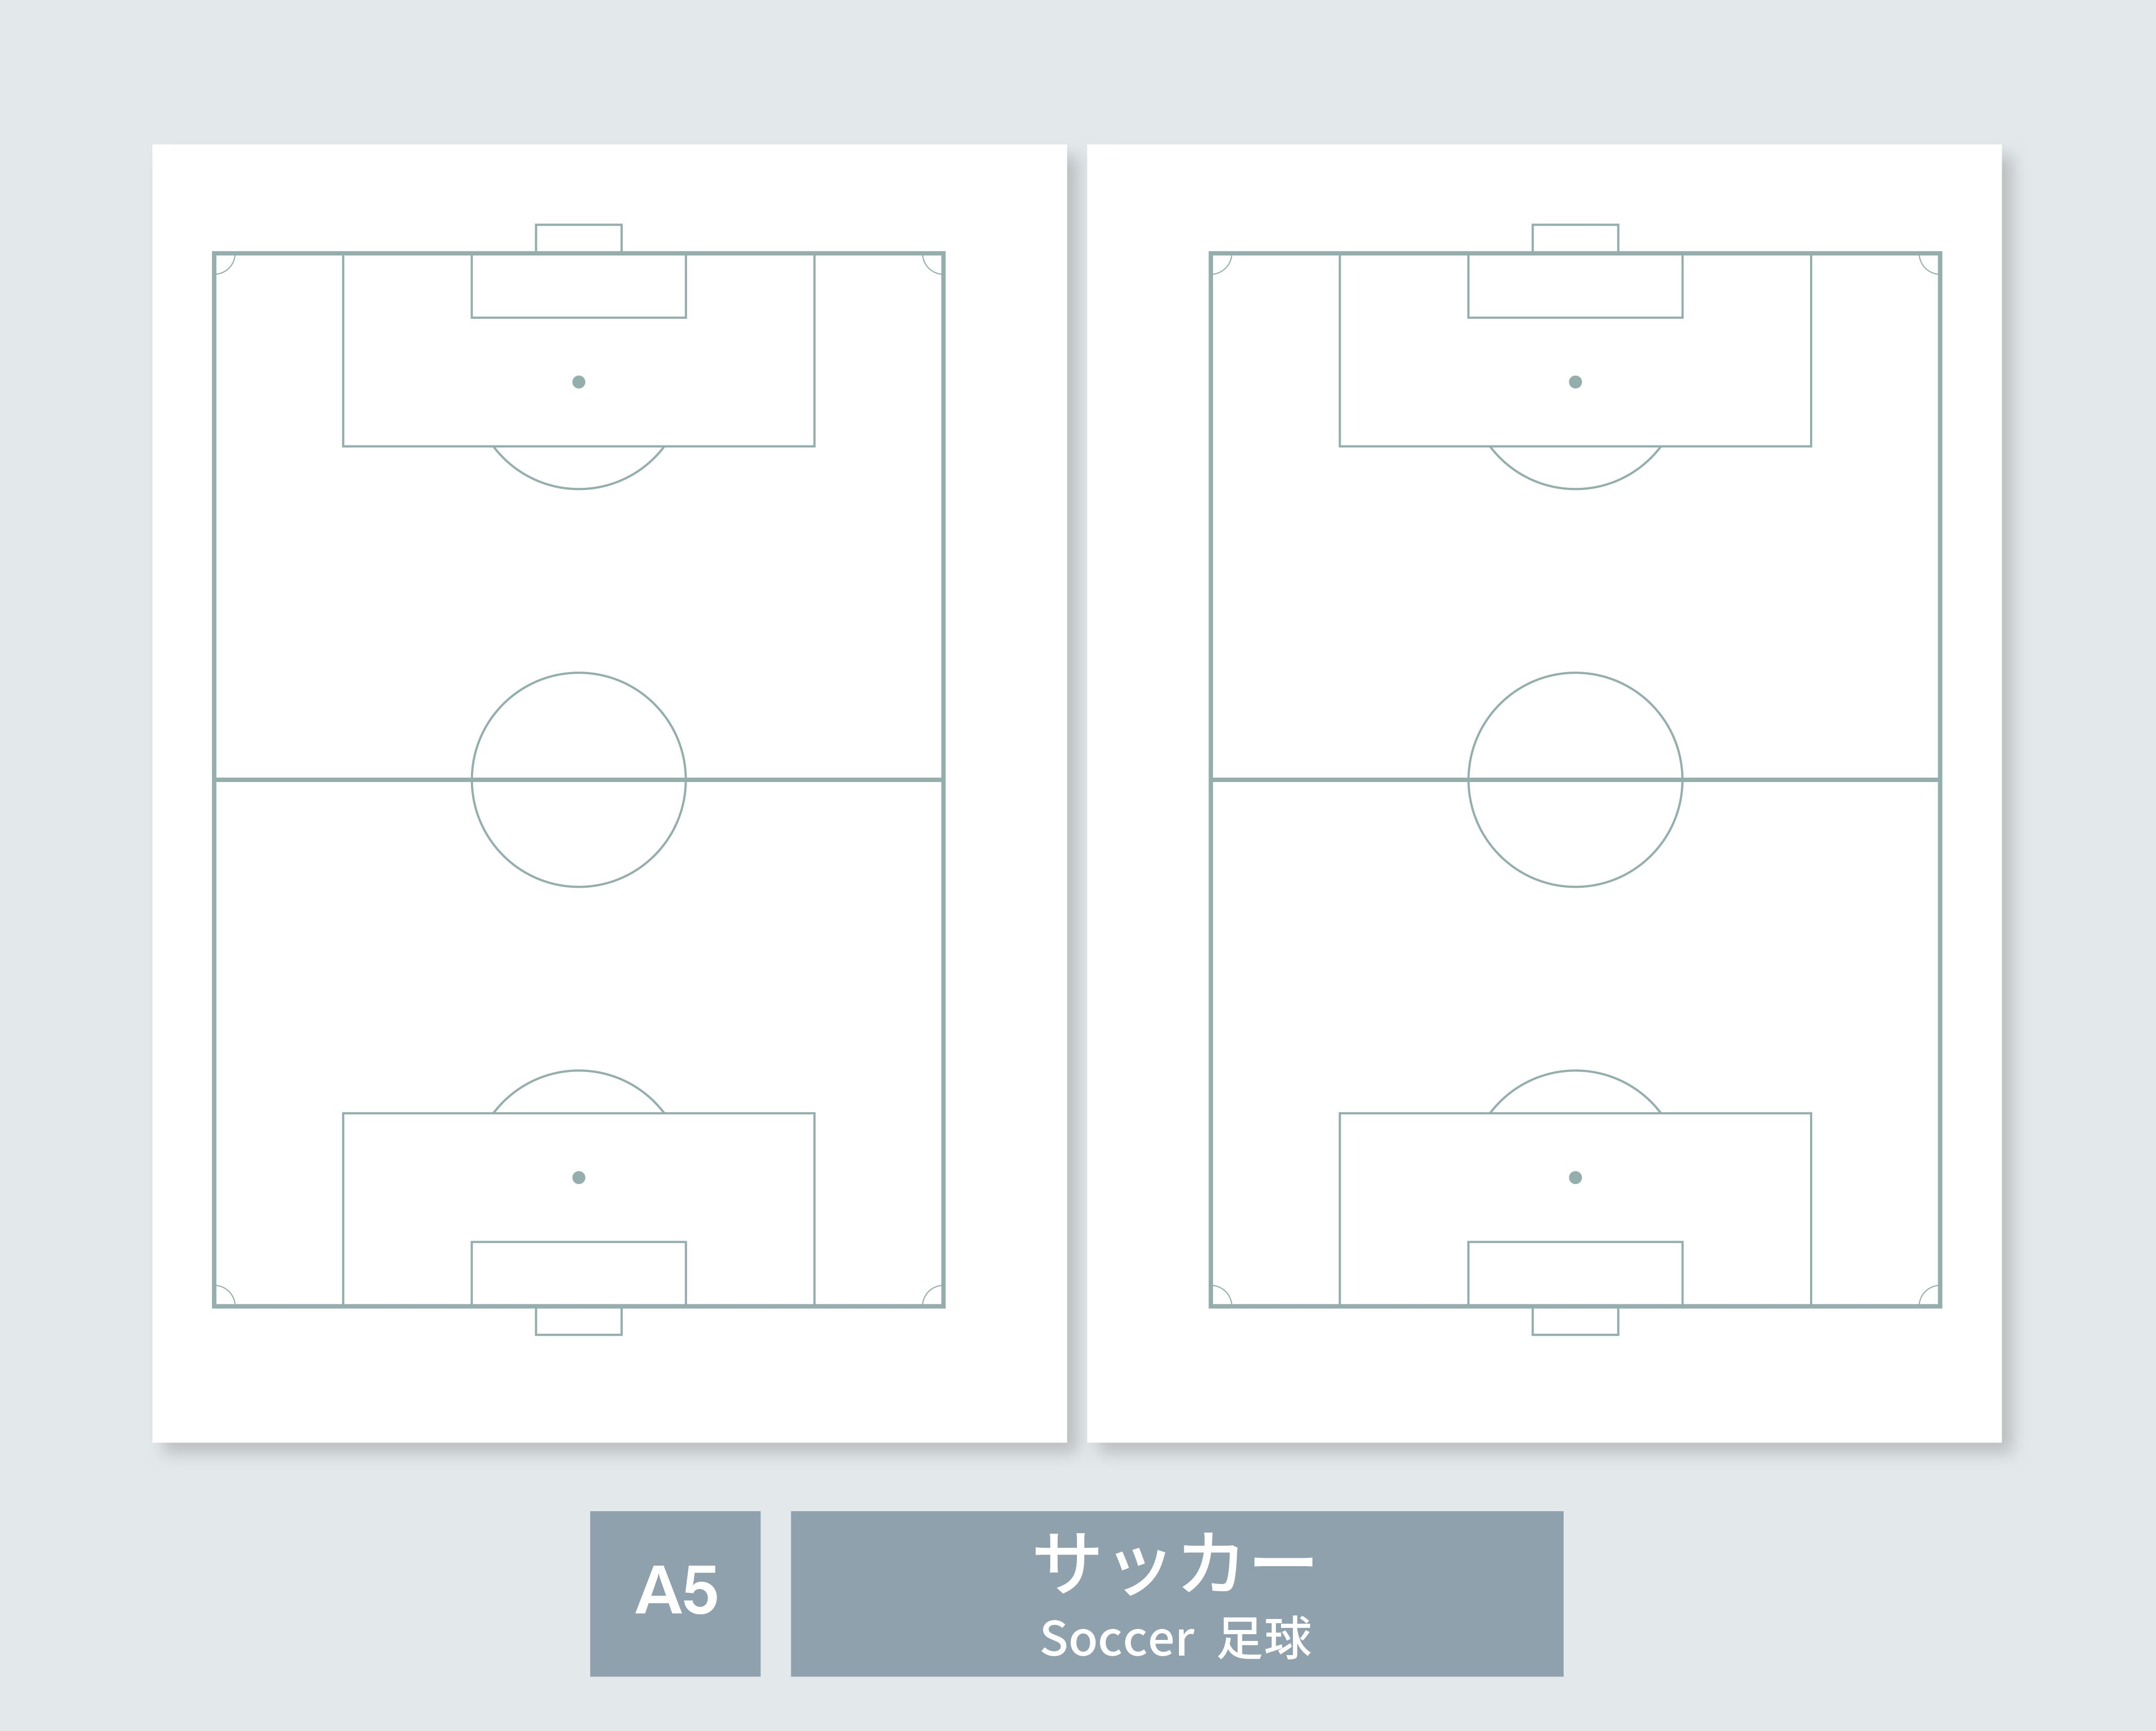Click the right field's bottom penalty spot
This screenshot has width=2156, height=1731.
(x=1575, y=1177)
